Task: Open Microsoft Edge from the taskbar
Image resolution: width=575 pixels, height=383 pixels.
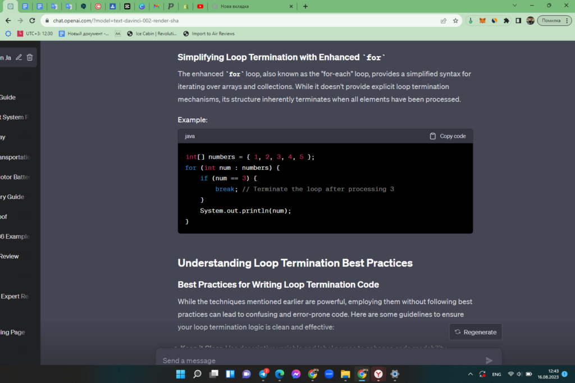Action: (x=280, y=374)
